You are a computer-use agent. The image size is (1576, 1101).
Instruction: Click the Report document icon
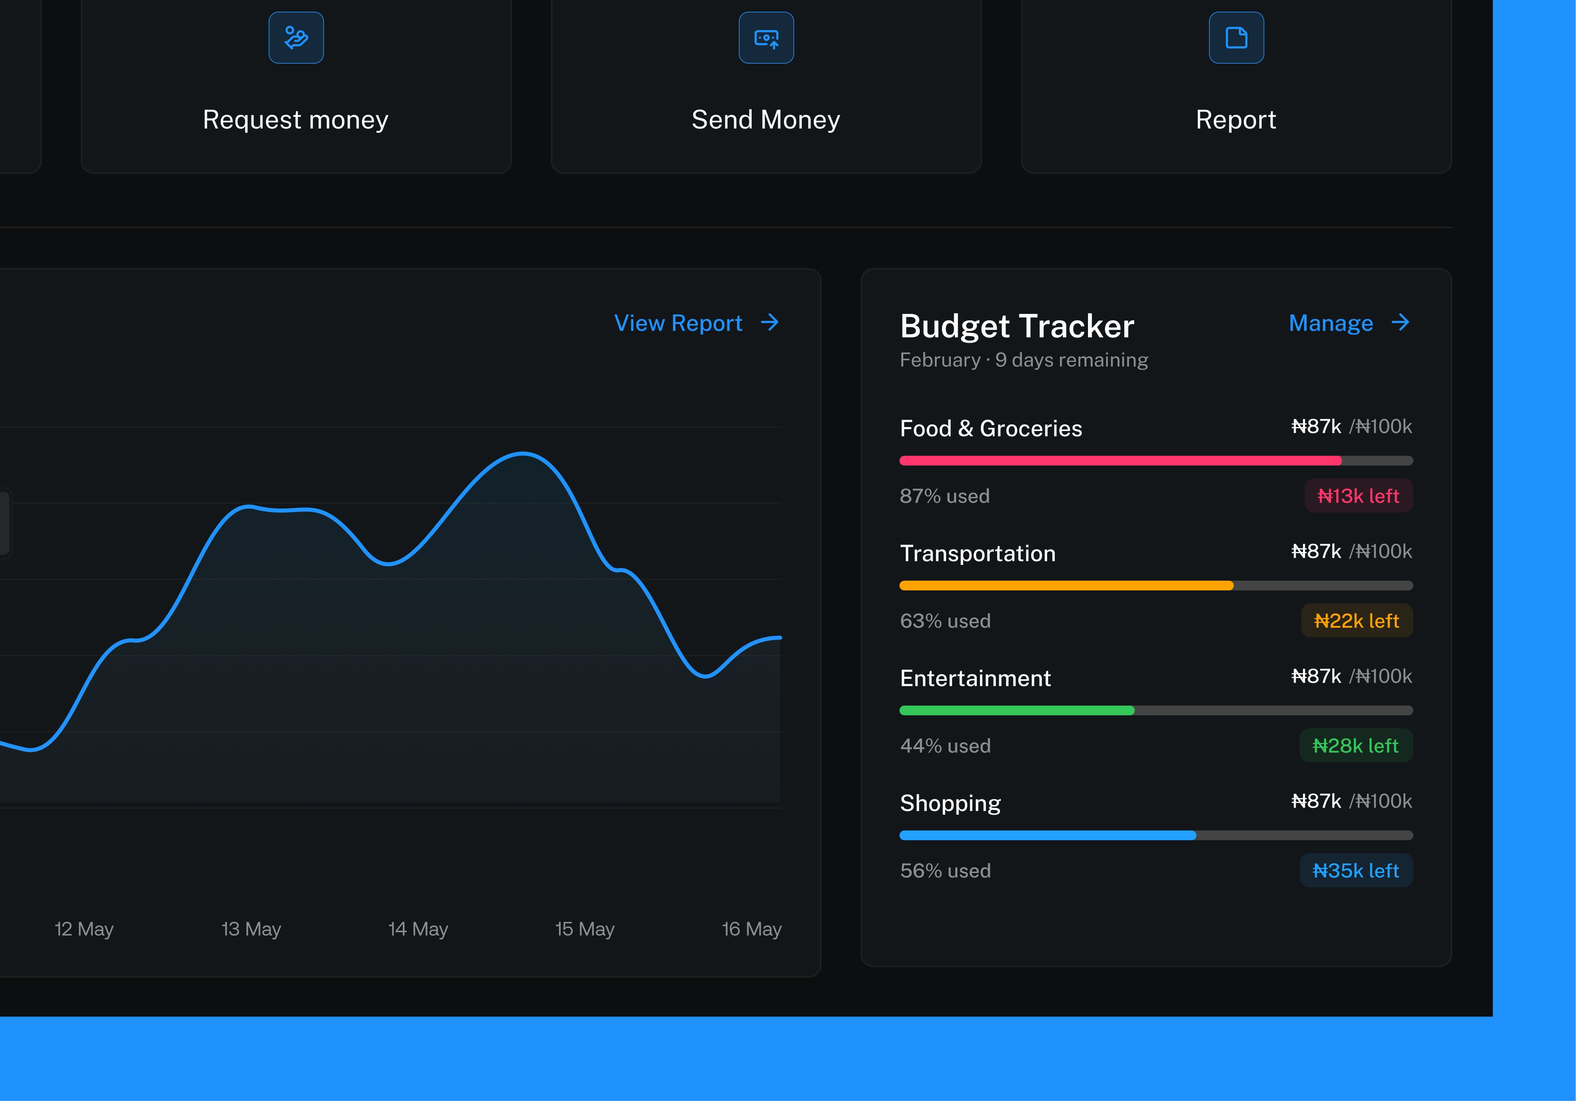click(1236, 38)
